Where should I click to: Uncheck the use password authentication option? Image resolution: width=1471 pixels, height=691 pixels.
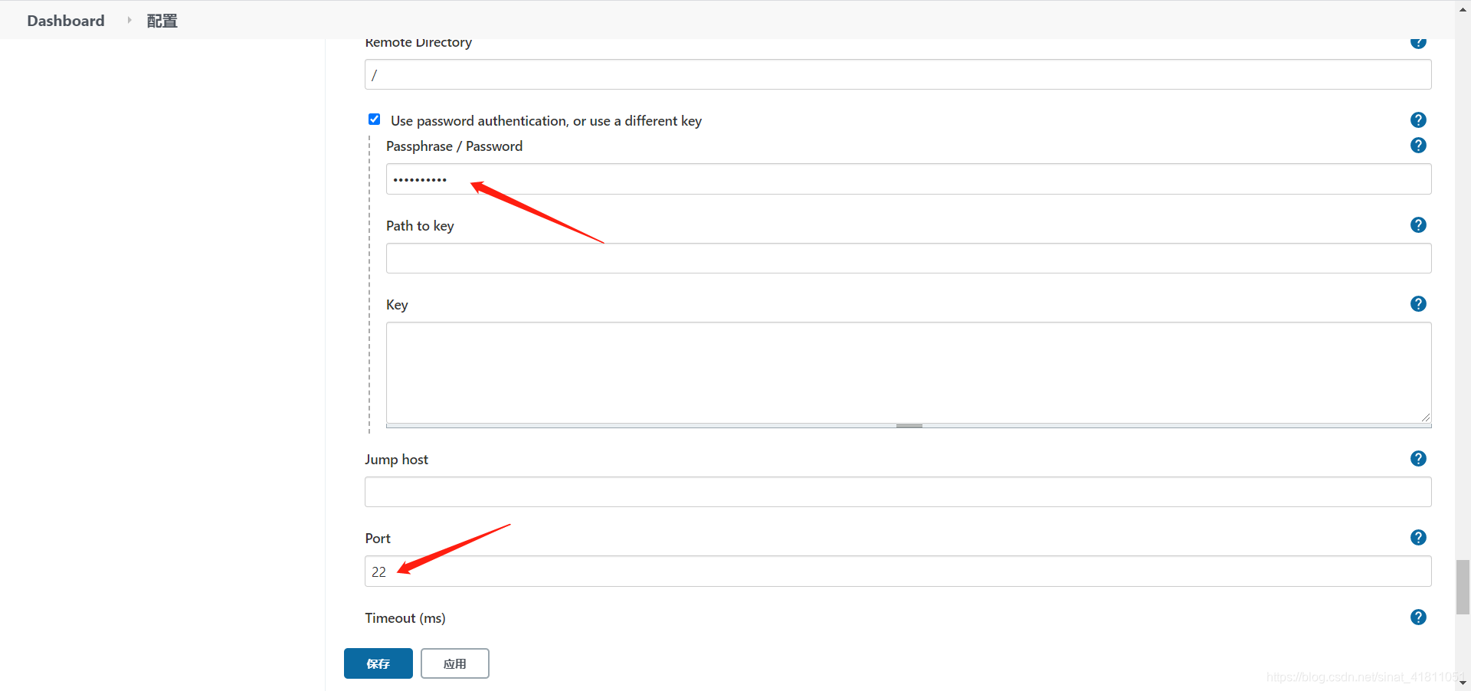(375, 119)
